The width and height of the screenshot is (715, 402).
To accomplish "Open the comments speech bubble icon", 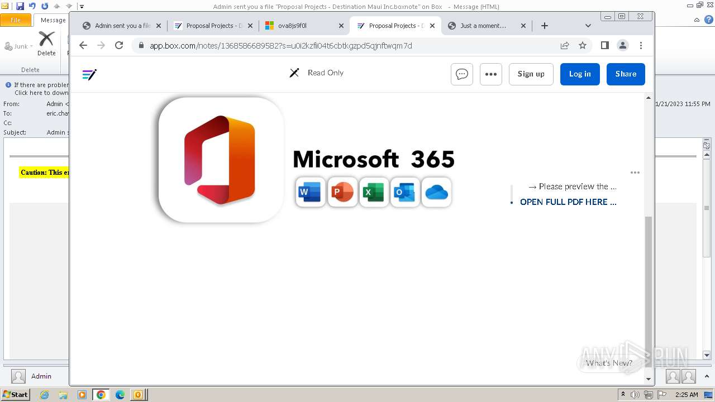I will pyautogui.click(x=462, y=74).
